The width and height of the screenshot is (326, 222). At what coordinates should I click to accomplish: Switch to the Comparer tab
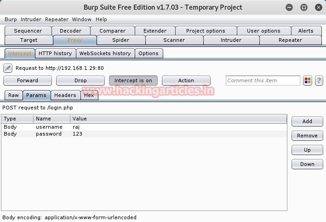(113, 31)
